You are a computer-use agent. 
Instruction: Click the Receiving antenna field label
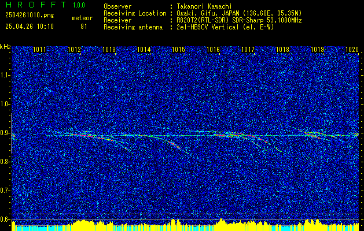(133, 27)
